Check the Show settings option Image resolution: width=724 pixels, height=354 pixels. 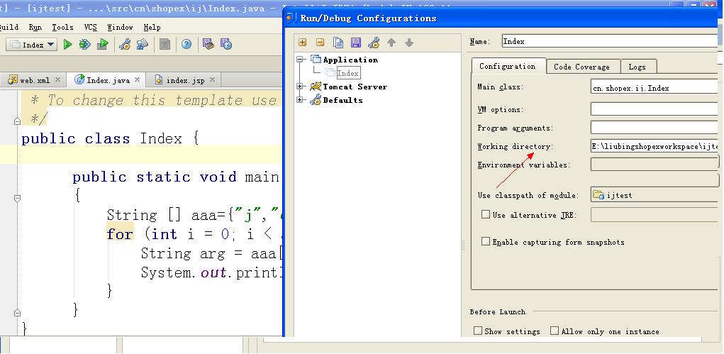point(478,331)
